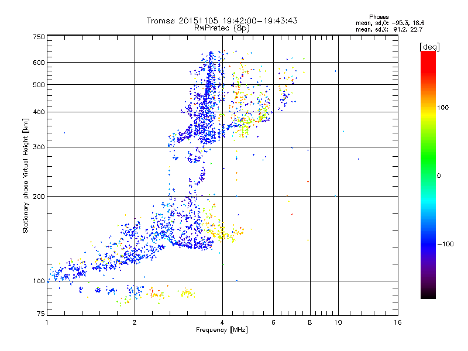Select the "mean, sd,X: 91.2, 22.7" line

click(x=389, y=29)
